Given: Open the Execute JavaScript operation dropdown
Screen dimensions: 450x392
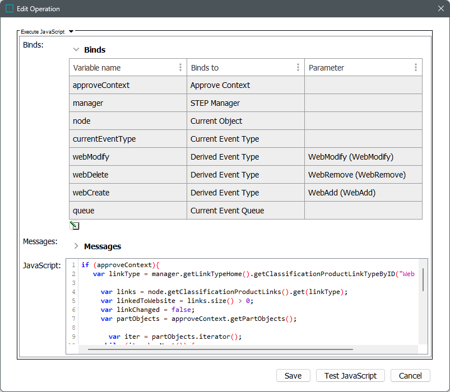Looking at the screenshot, I should pos(71,32).
